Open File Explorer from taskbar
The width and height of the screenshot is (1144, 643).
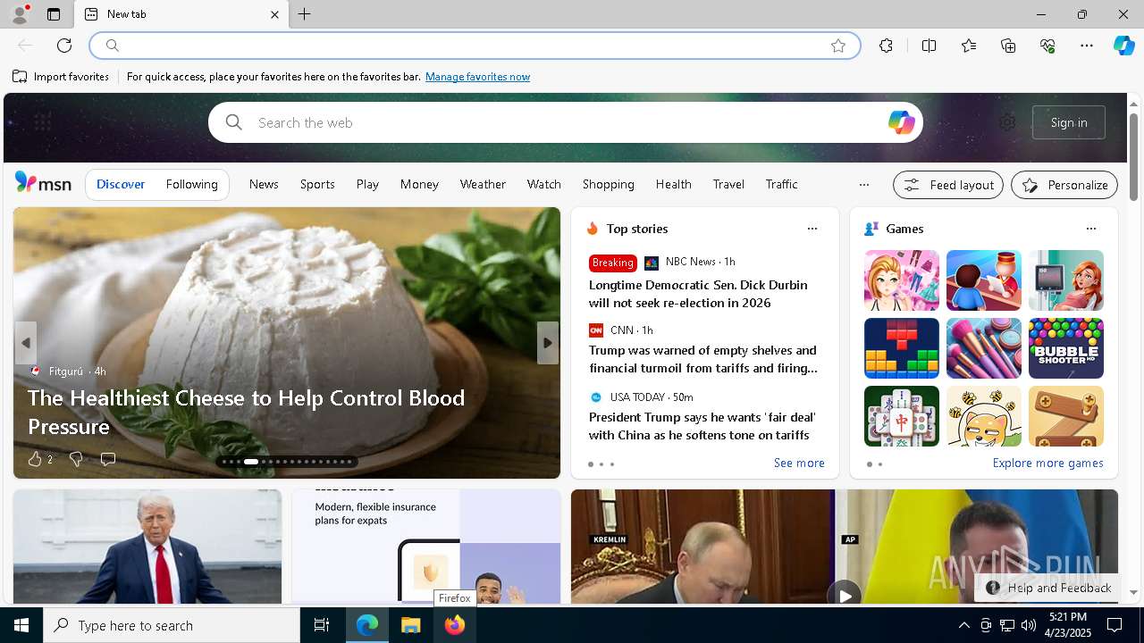[410, 625]
